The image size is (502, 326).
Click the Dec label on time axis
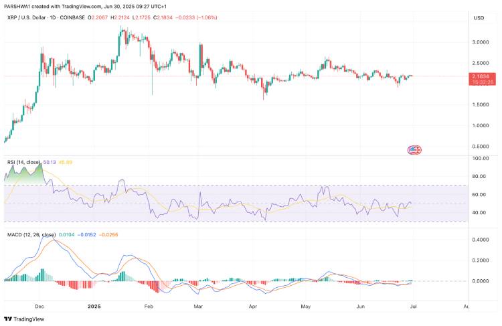point(38,305)
